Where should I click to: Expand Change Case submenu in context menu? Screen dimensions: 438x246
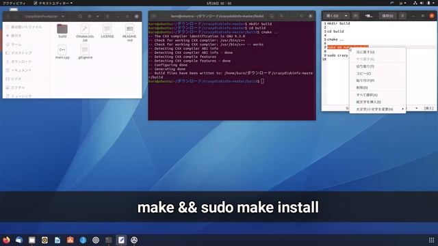378,109
